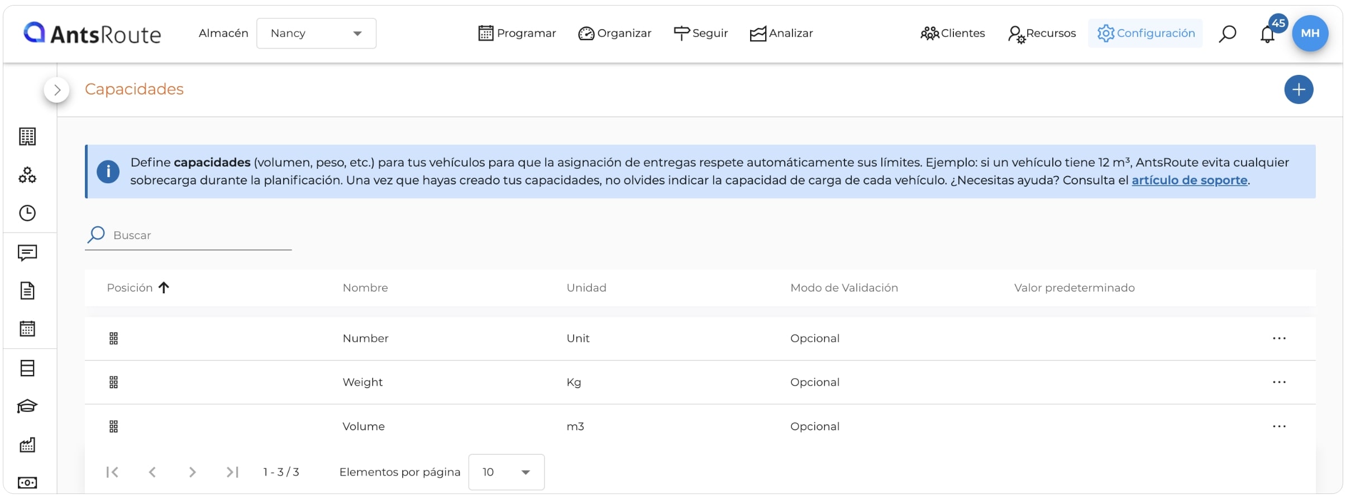Click the calendar sidebar icon
Image resolution: width=1346 pixels, height=499 pixels.
pos(27,329)
